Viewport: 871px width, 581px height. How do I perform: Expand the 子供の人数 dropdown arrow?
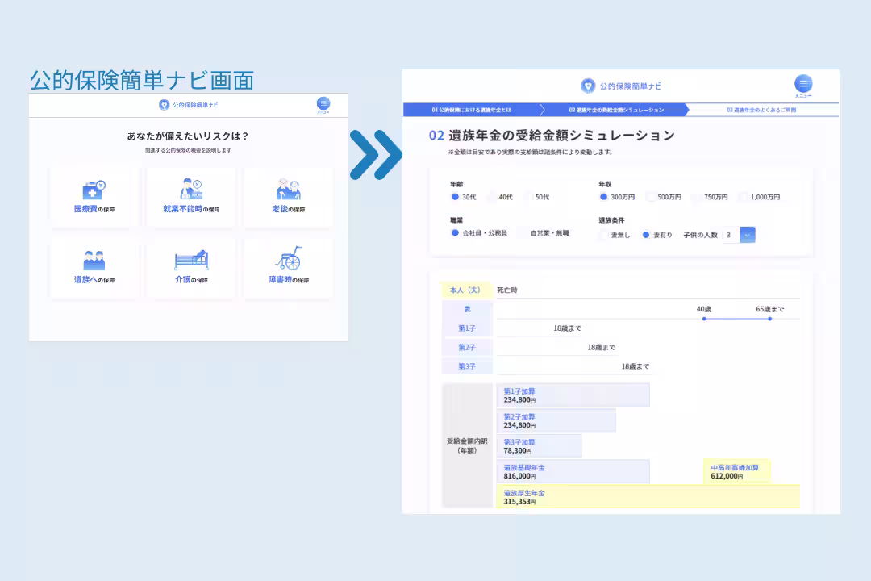pyautogui.click(x=748, y=235)
